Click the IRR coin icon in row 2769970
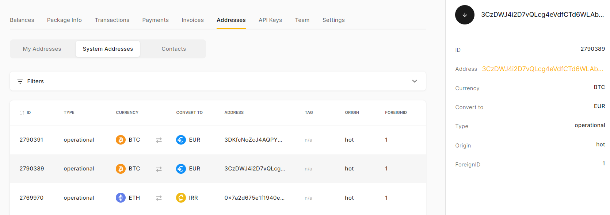The height and width of the screenshot is (215, 610). [181, 197]
